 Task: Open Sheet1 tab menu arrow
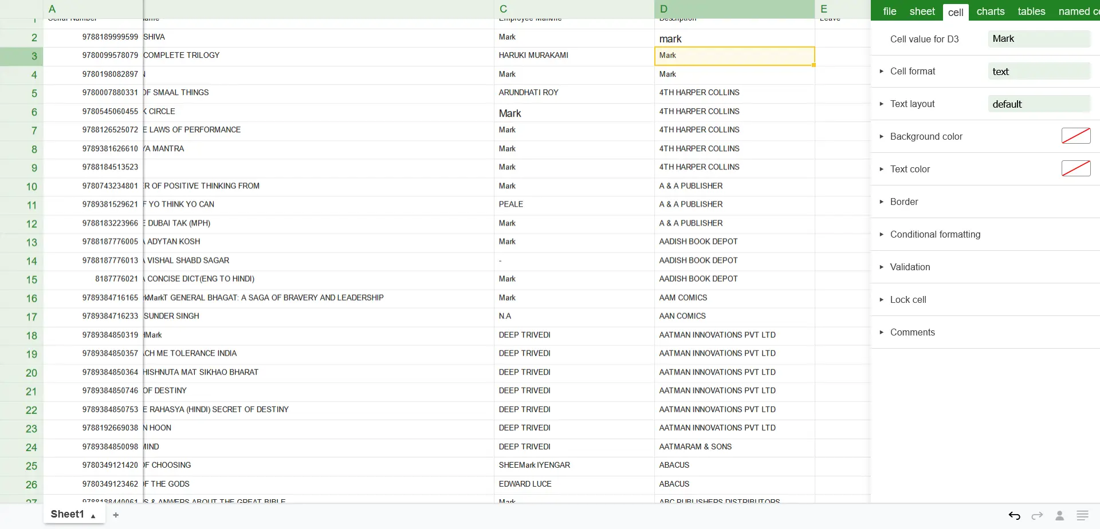pyautogui.click(x=93, y=516)
